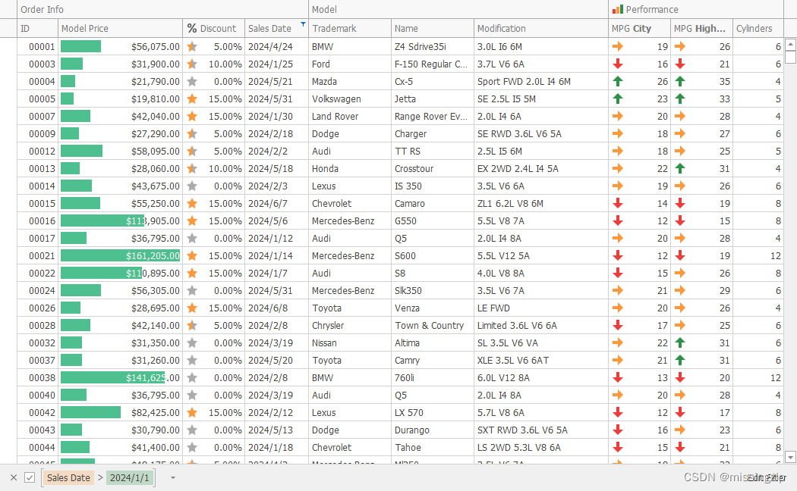Open the Sales Date column filter icon
The width and height of the screenshot is (797, 491).
303,23
